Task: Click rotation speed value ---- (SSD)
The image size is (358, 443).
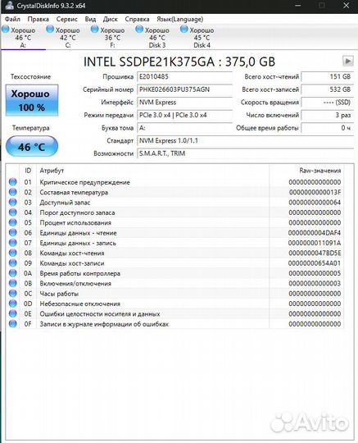Action: tap(327, 103)
